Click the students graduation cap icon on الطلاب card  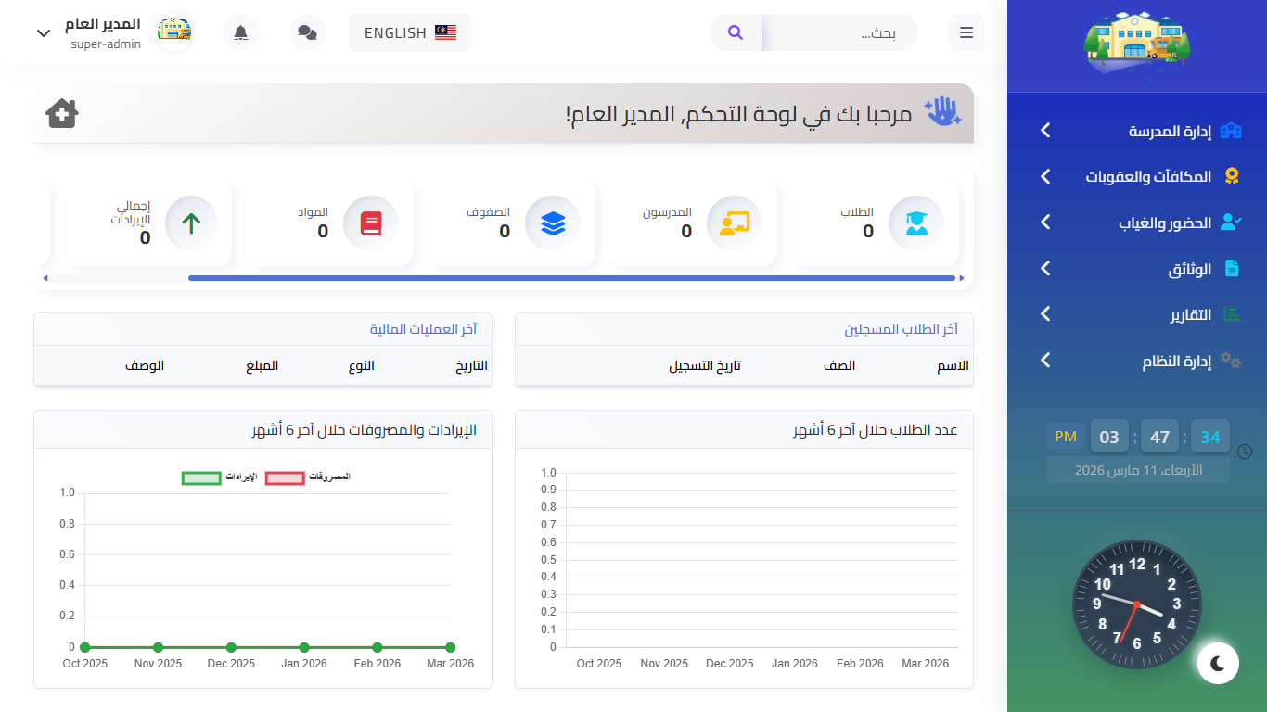pyautogui.click(x=916, y=223)
